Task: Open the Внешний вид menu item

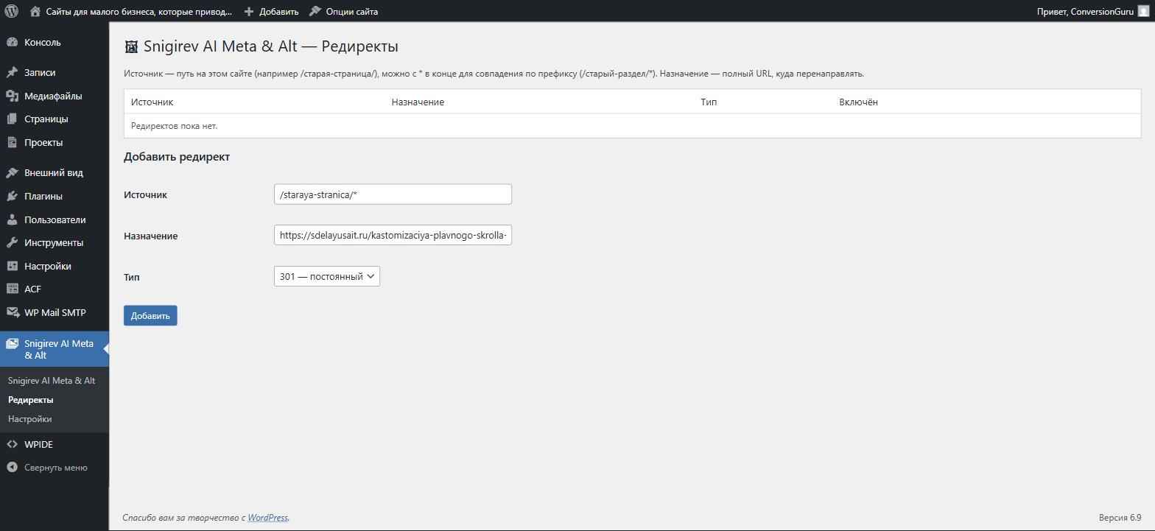Action: [55, 173]
